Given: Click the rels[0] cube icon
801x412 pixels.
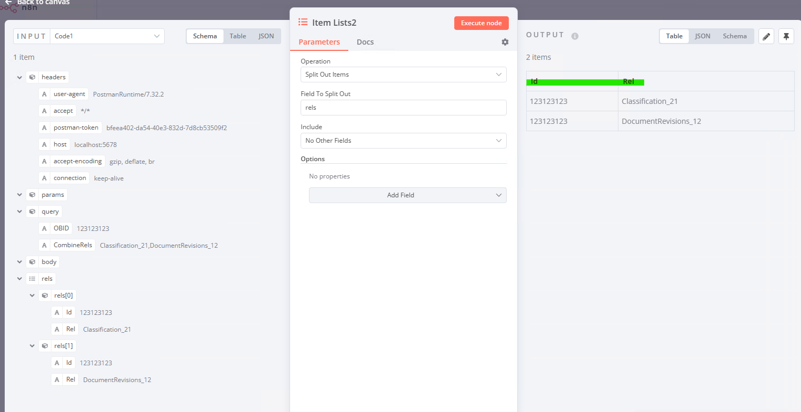Looking at the screenshot, I should 45,295.
